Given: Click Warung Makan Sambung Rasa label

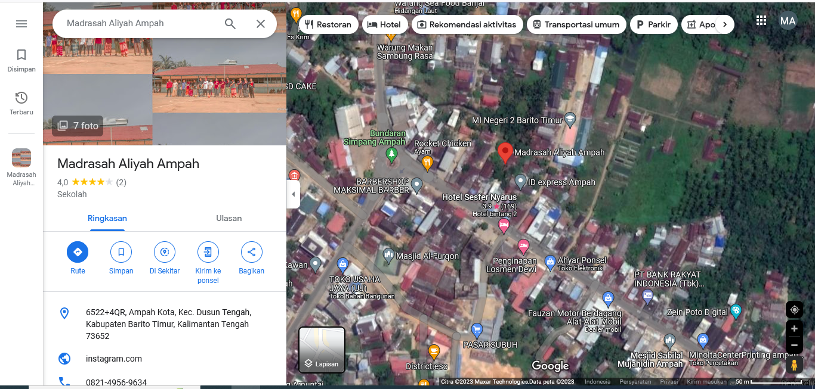Looking at the screenshot, I should [x=405, y=52].
